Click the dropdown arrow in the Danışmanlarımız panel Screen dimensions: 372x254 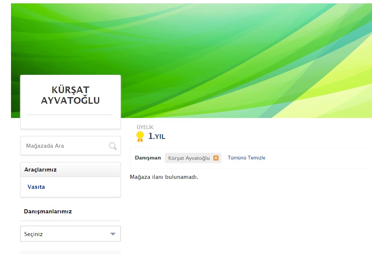point(113,233)
